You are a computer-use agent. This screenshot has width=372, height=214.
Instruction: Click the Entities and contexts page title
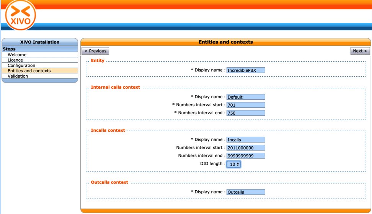(x=226, y=42)
